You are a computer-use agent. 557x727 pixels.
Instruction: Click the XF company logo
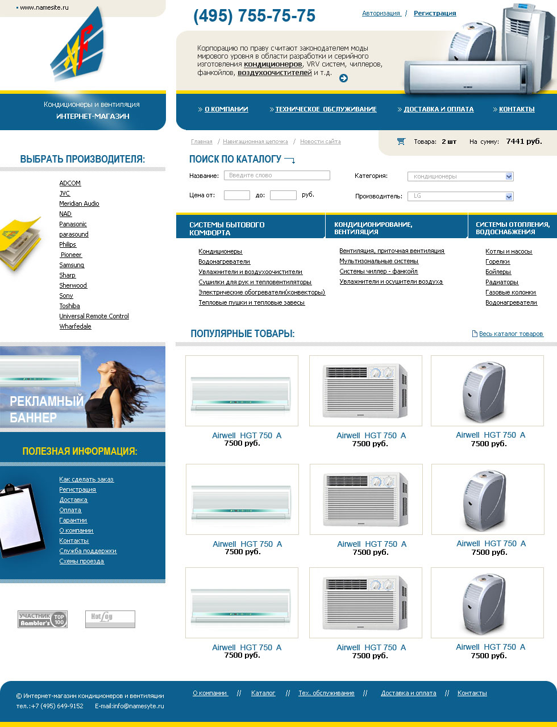[x=78, y=44]
